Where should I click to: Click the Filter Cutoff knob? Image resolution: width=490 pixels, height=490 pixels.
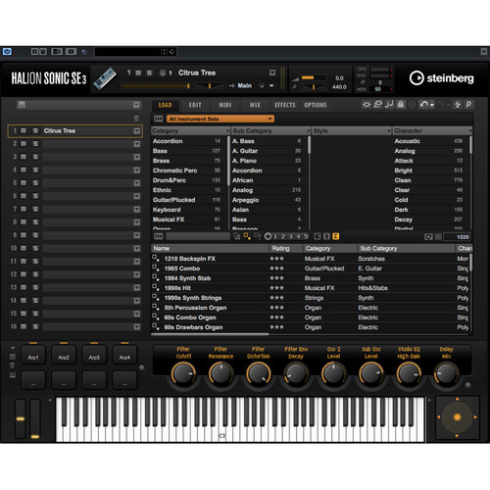point(183,373)
